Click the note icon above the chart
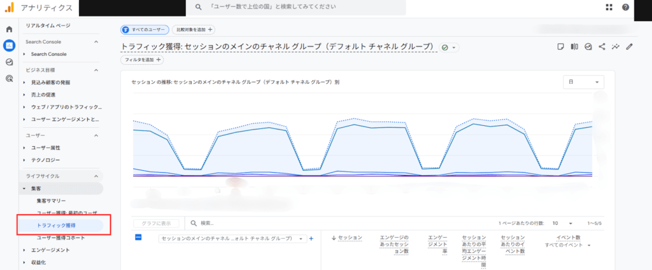 (560, 47)
